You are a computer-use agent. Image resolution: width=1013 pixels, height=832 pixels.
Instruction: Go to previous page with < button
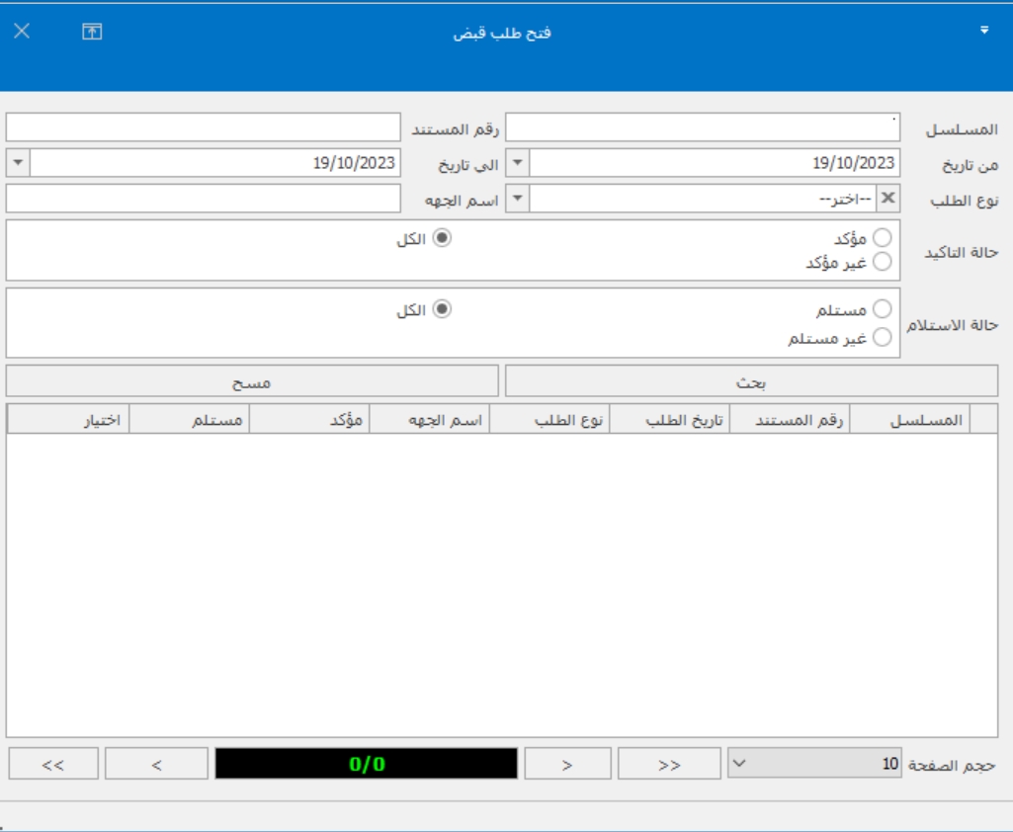[156, 765]
